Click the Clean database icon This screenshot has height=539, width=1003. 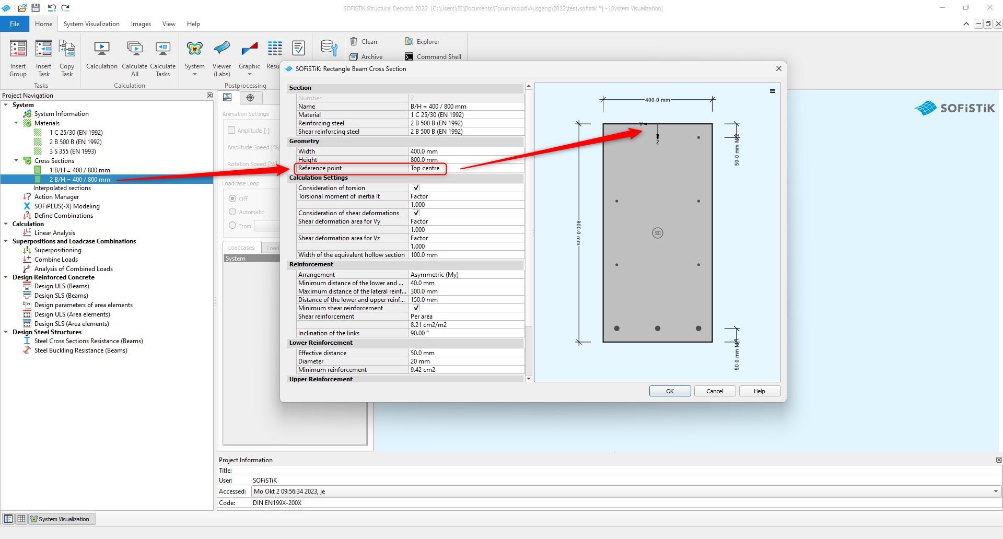(354, 41)
